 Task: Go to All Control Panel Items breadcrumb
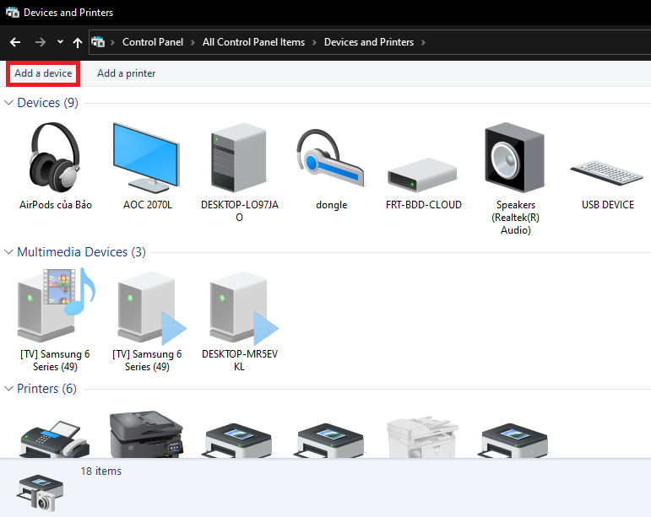pyautogui.click(x=253, y=42)
